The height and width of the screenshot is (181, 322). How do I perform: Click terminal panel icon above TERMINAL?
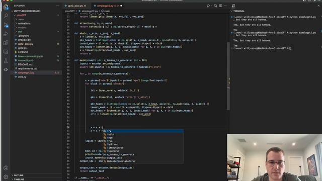tap(233, 6)
